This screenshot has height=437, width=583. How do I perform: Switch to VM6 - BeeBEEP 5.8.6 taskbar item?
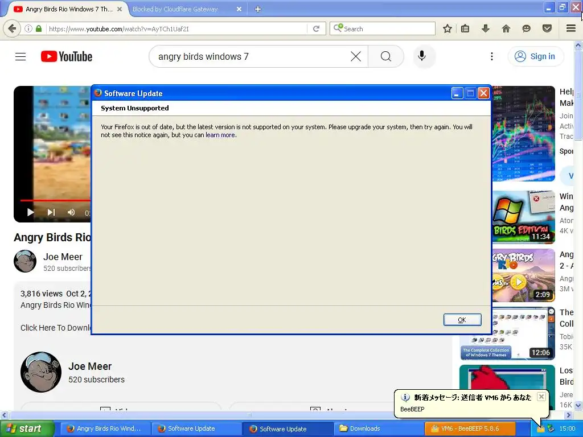pyautogui.click(x=470, y=428)
